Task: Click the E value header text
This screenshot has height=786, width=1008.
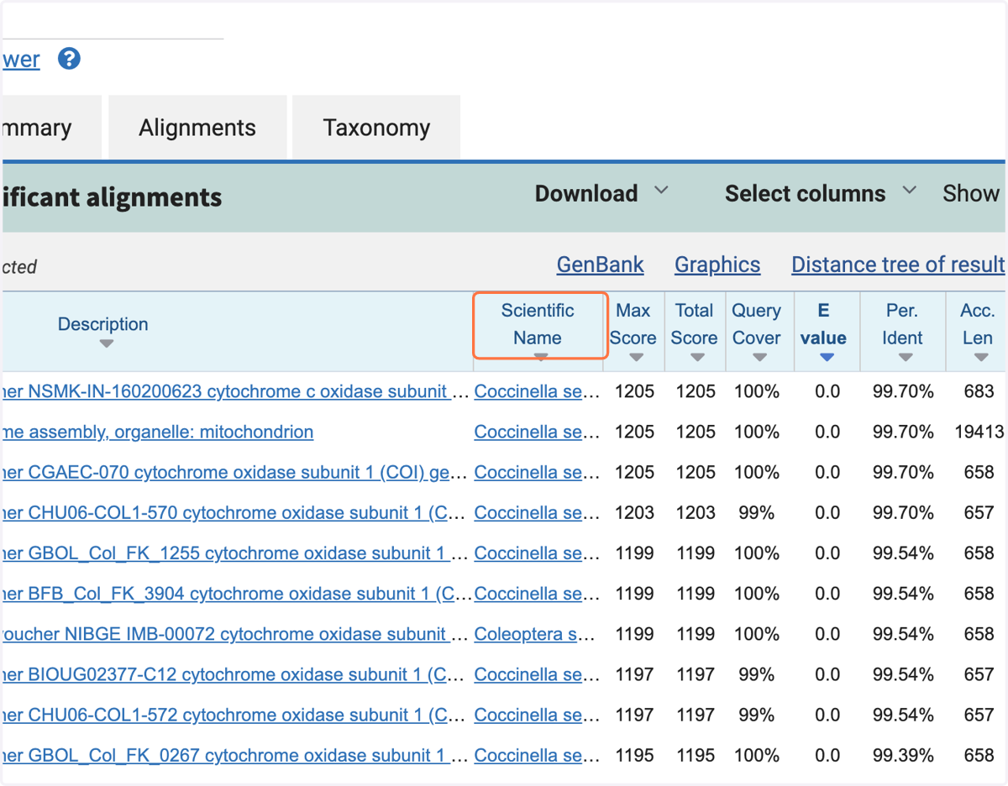Action: click(x=823, y=324)
